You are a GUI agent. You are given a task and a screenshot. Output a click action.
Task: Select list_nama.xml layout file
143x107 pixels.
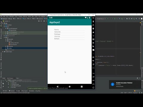pyautogui.click(x=13, y=45)
